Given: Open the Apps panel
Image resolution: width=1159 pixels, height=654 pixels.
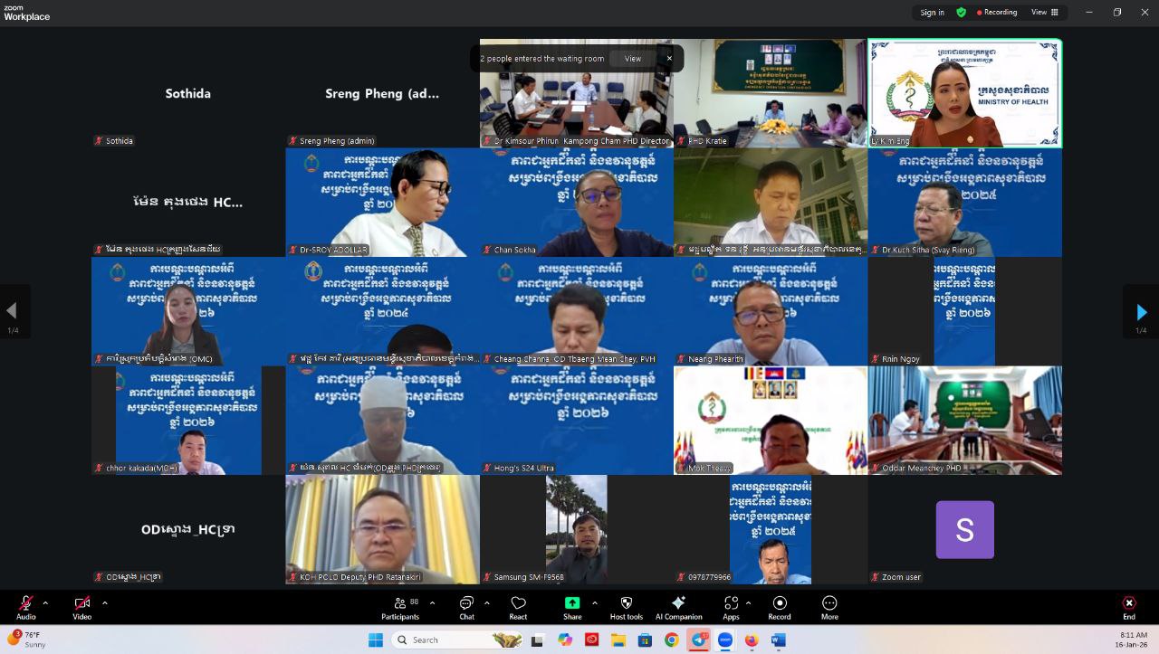Looking at the screenshot, I should pyautogui.click(x=730, y=608).
